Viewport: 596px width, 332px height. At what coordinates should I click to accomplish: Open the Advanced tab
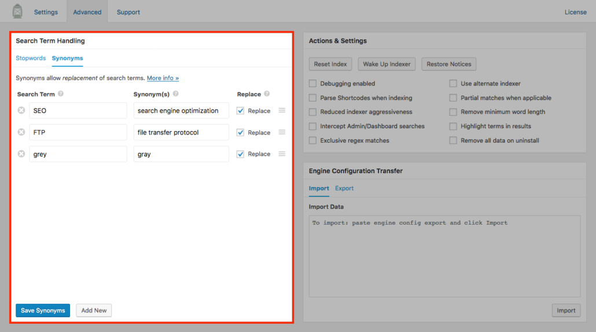click(87, 12)
